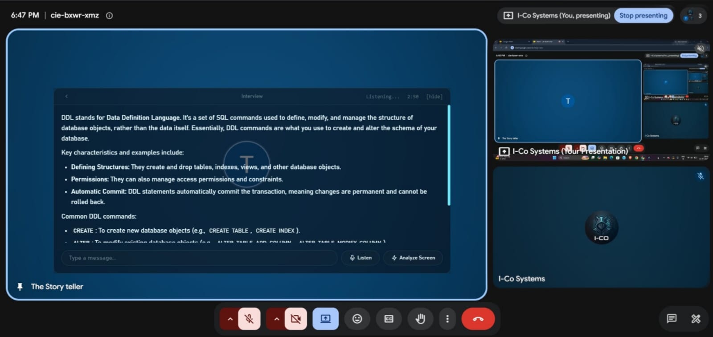Screen dimensions: 713x337
Task: Unmute the microphone
Action: click(249, 319)
